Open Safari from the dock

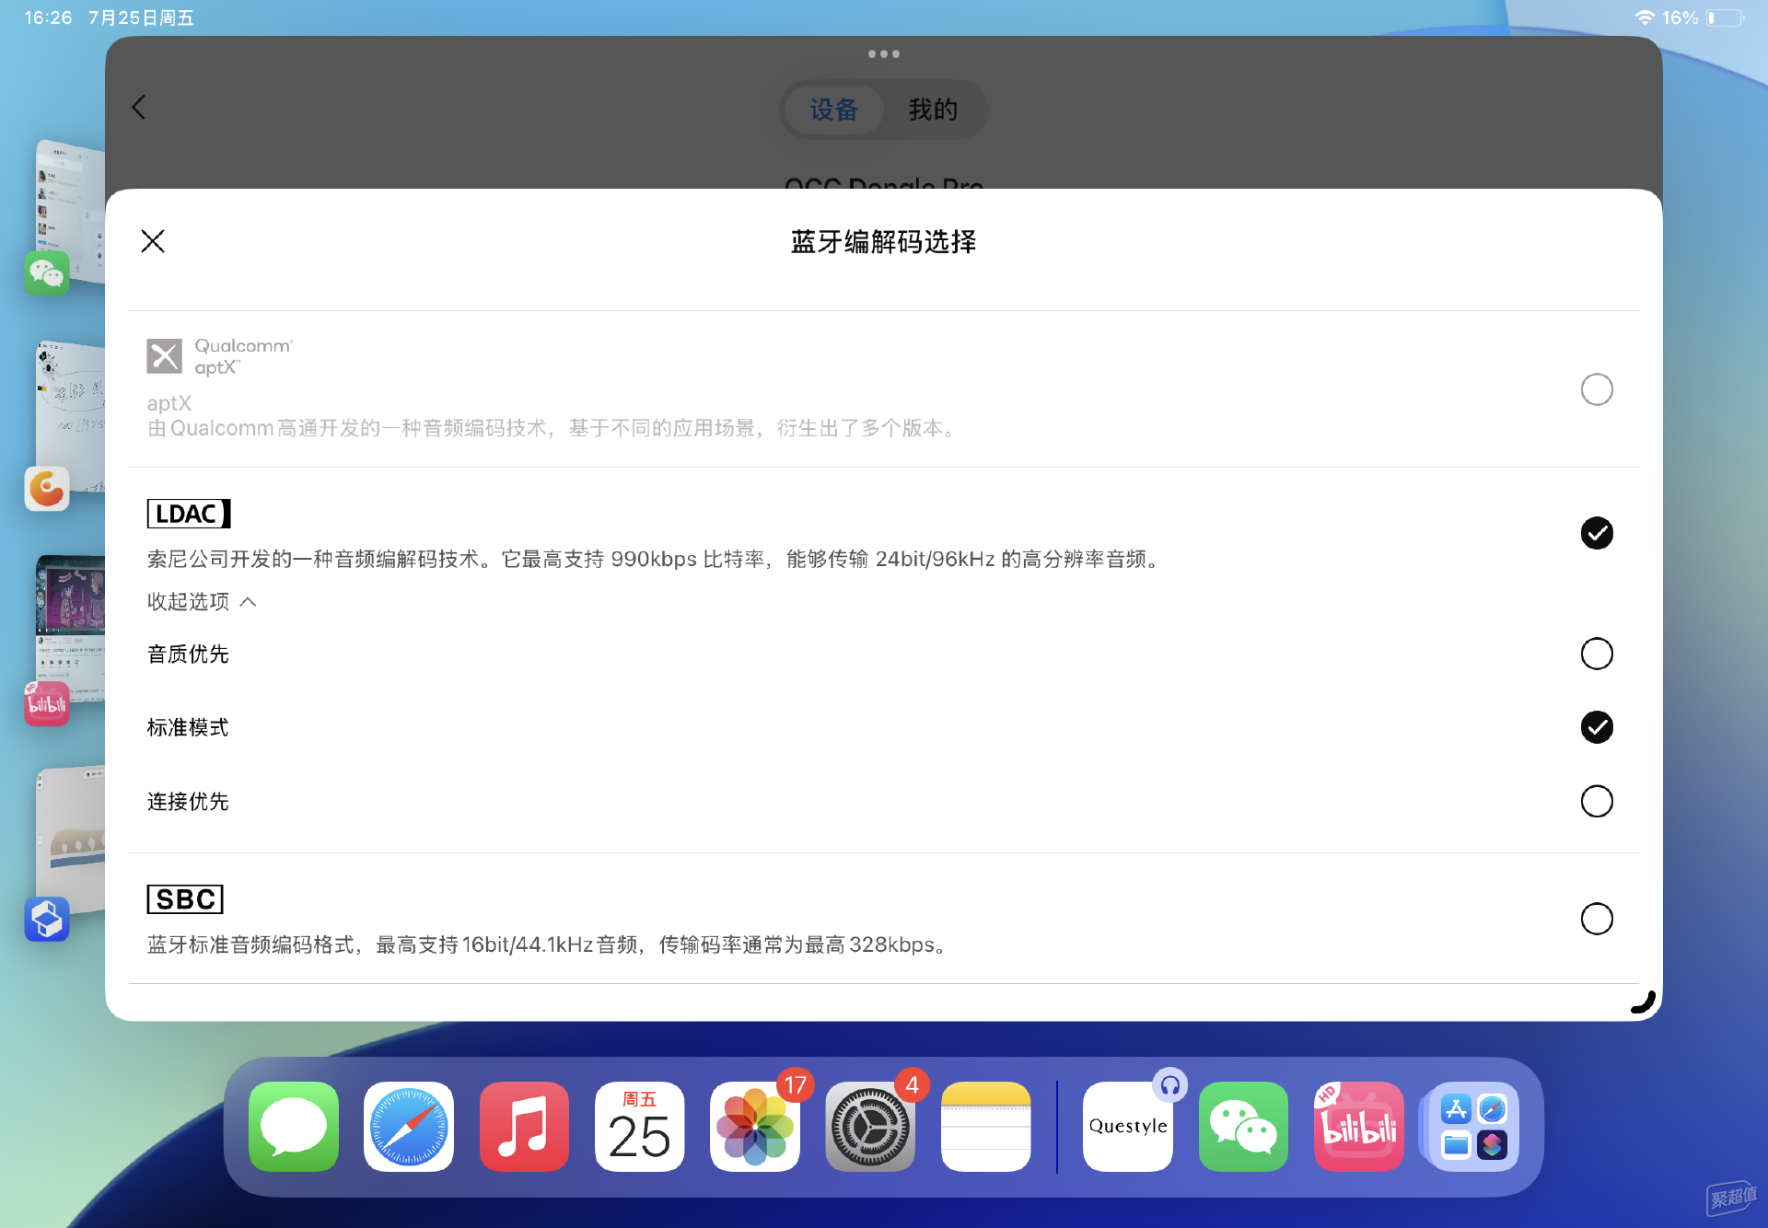(x=409, y=1127)
